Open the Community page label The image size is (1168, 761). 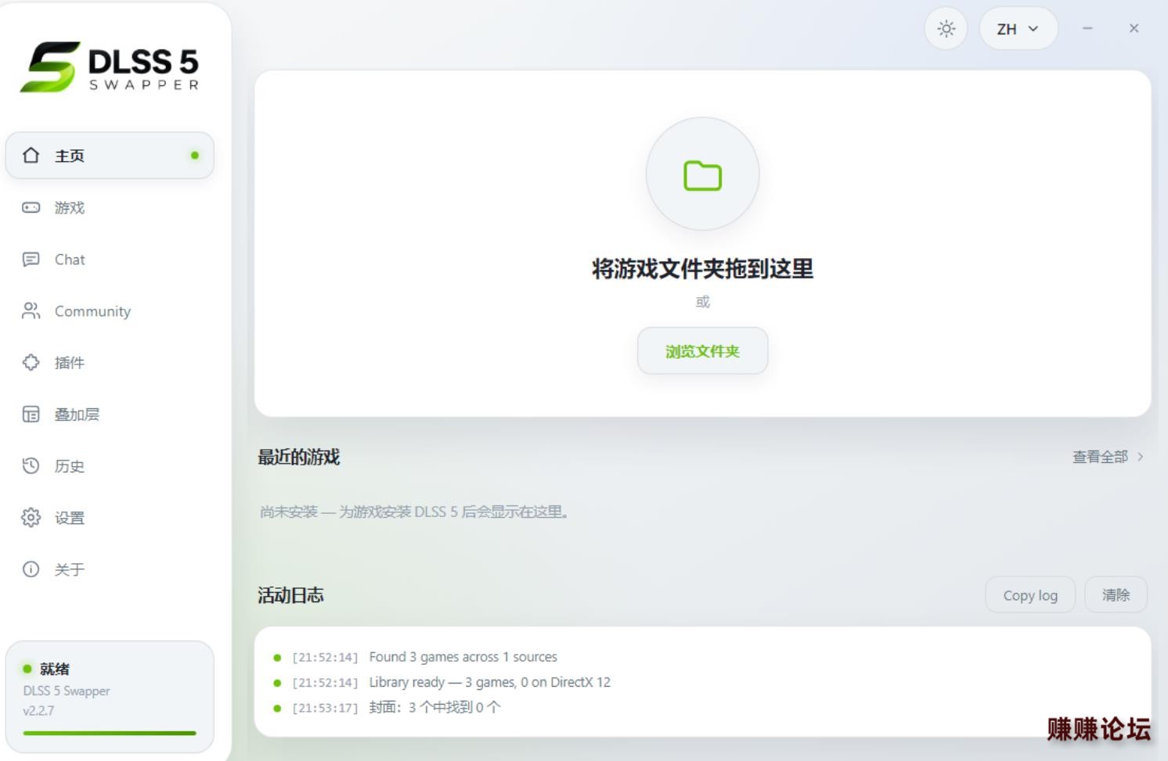click(92, 311)
